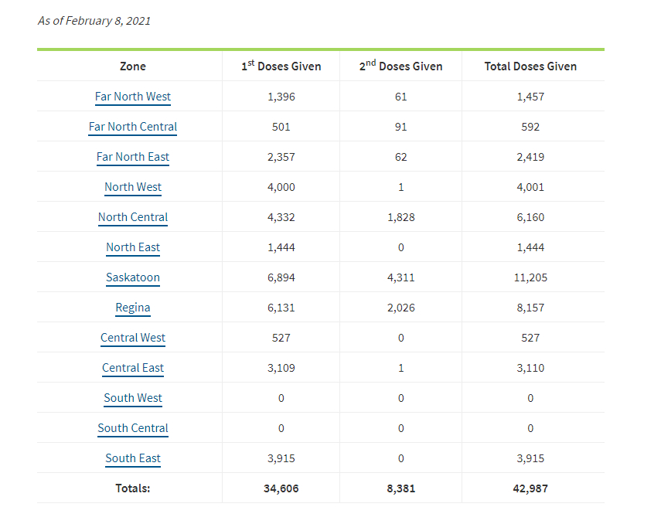Select the total 592 for Far North Central
661x524 pixels.
click(x=530, y=127)
